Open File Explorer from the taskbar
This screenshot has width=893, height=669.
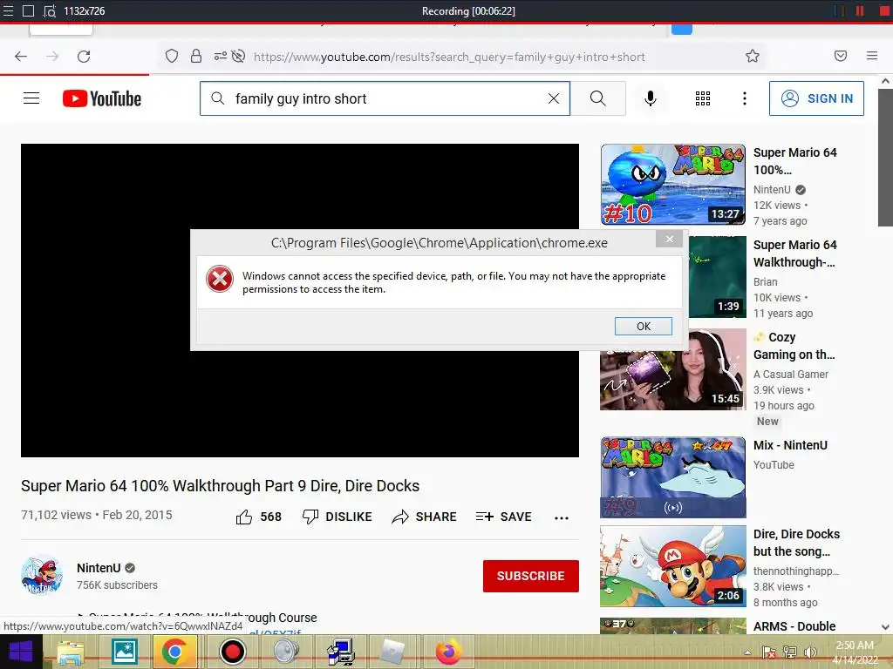pos(70,652)
